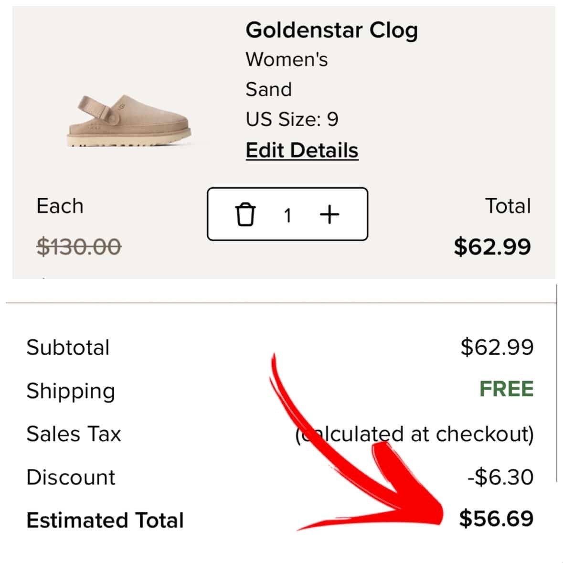This screenshot has height=563, width=563.
Task: Select the Sand color name
Action: tap(269, 89)
